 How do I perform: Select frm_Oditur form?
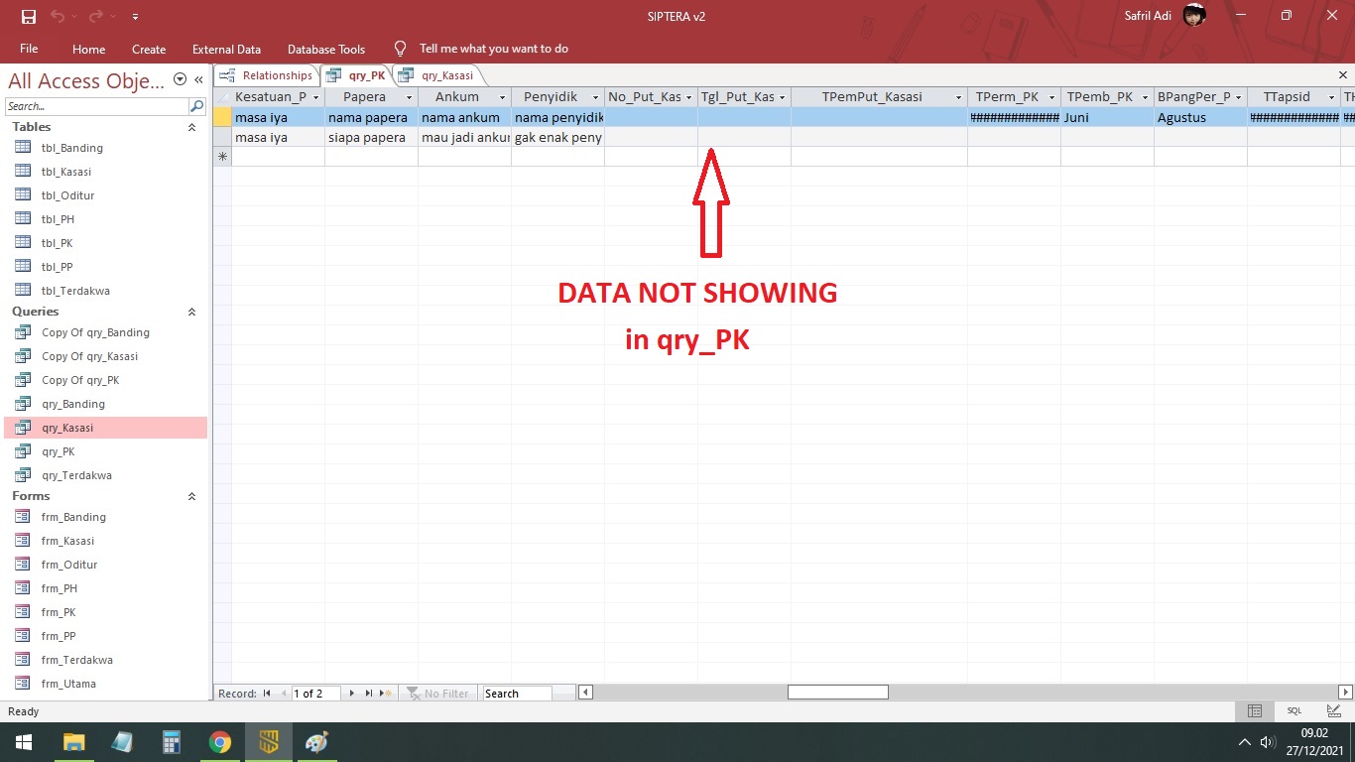(105, 565)
